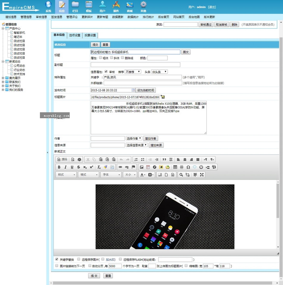Viewport: 283px width, 285px height.
Task: Open the image picker beside 标题图片 field
Action: 163,97
